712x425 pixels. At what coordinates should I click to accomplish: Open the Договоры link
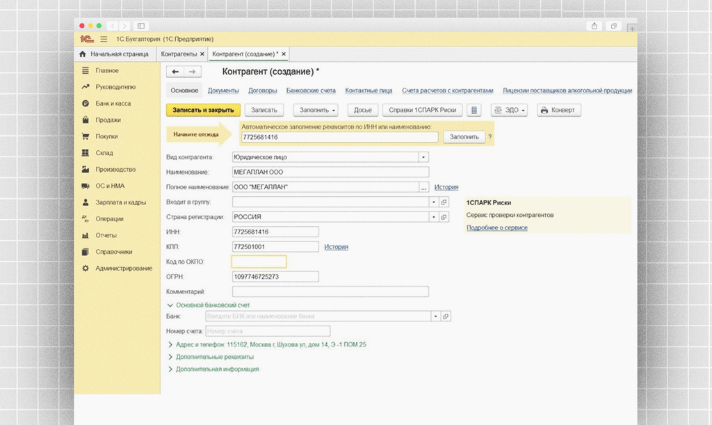[x=262, y=90]
